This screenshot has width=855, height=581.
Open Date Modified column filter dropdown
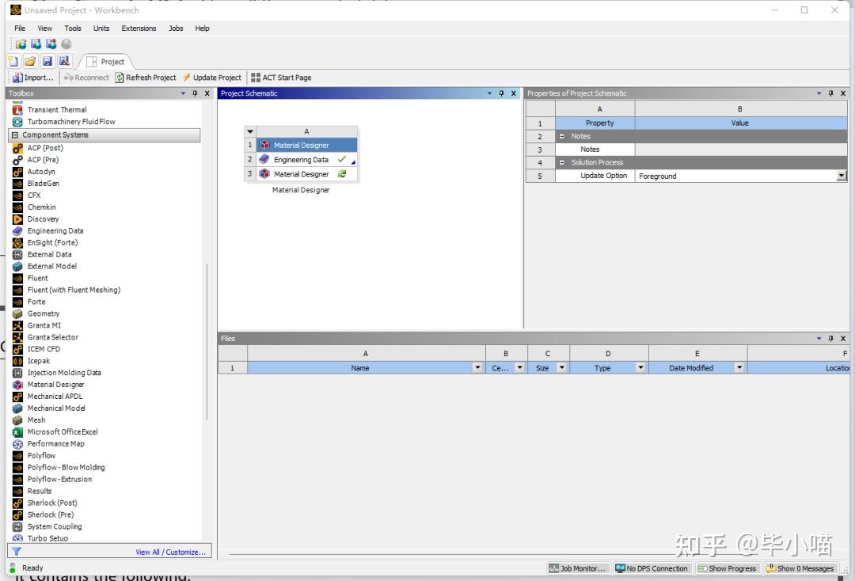pyautogui.click(x=739, y=368)
